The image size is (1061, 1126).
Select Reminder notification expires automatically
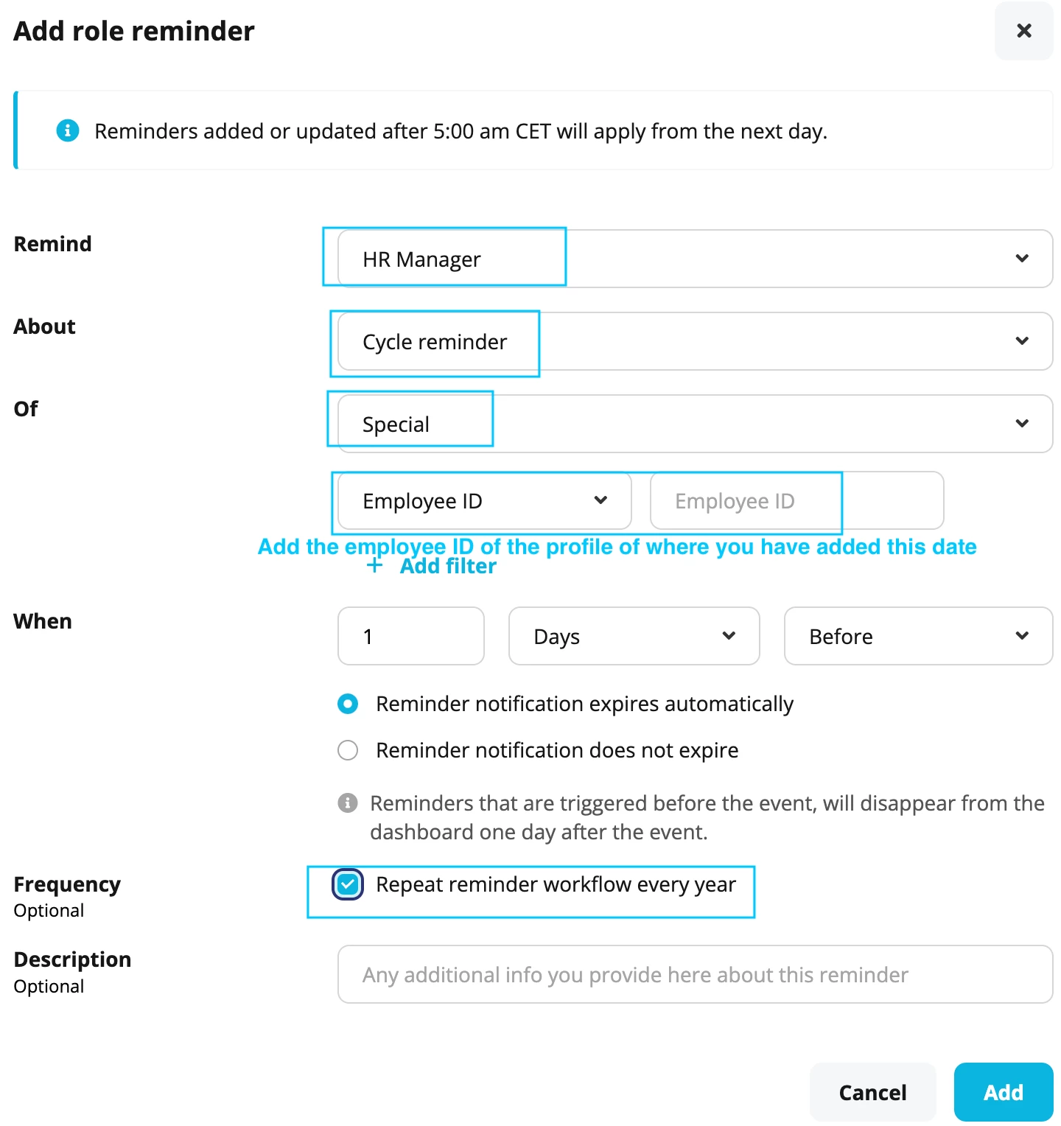(348, 704)
